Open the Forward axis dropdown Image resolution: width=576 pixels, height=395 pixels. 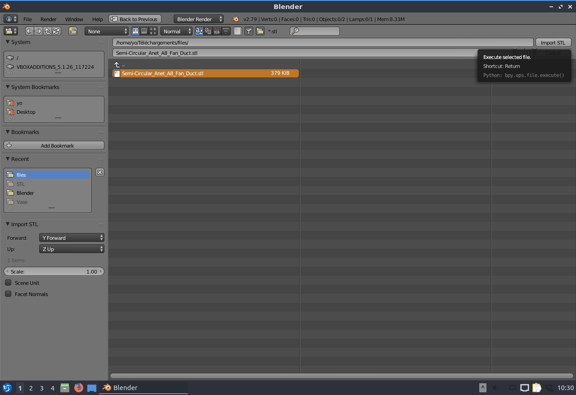click(72, 238)
